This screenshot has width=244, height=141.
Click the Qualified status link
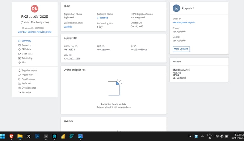(x=68, y=27)
